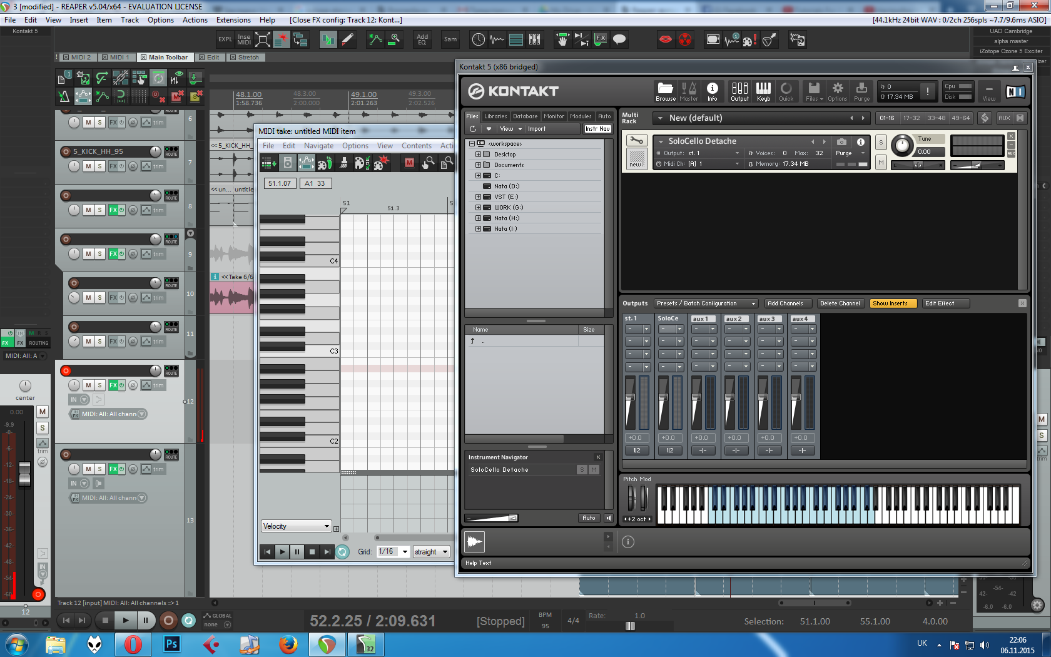Switch to the Libraries tab in Kontakt browser
Viewport: 1051px width, 657px height.
[495, 116]
